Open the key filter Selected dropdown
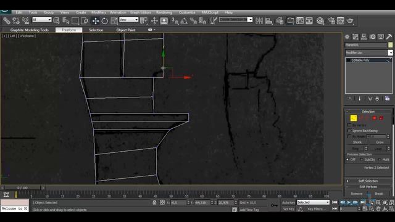 313,202
